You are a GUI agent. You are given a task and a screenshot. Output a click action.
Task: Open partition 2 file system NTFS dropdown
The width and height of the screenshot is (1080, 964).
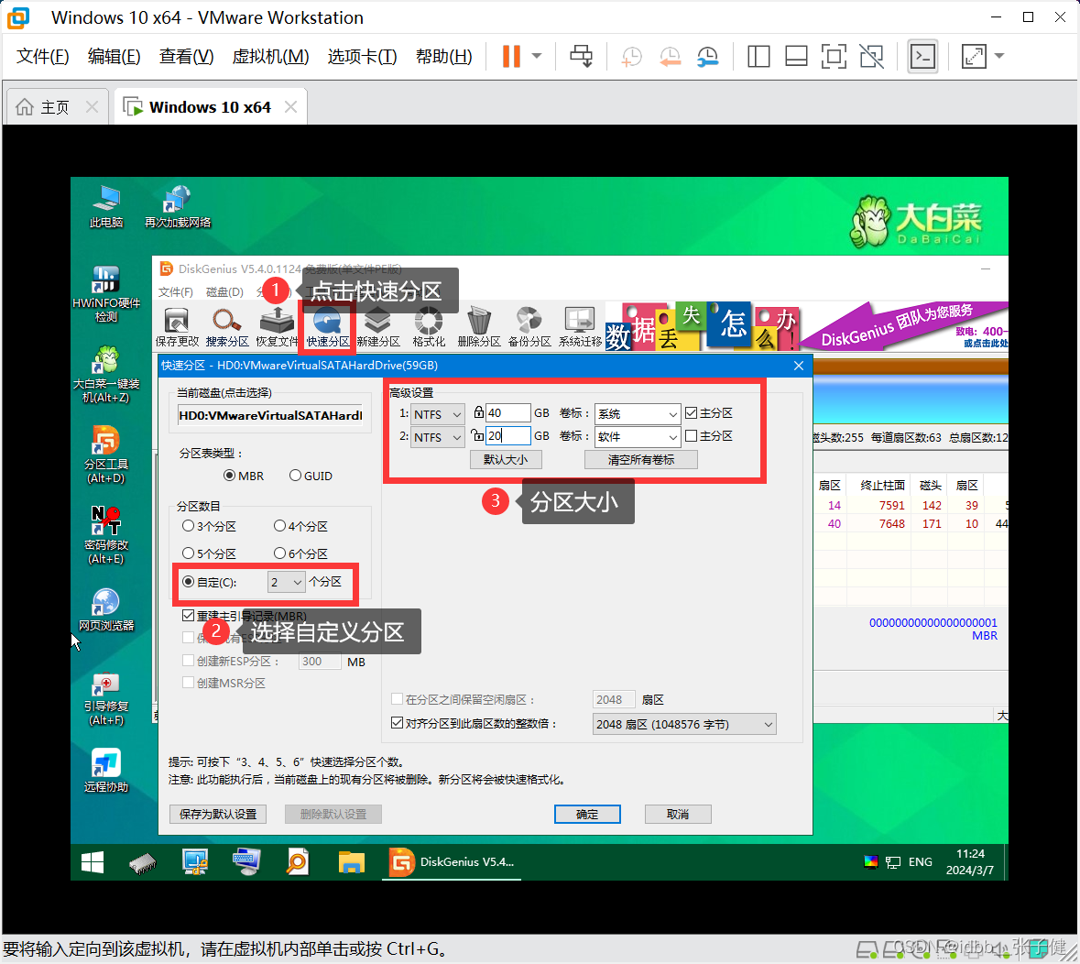(438, 437)
